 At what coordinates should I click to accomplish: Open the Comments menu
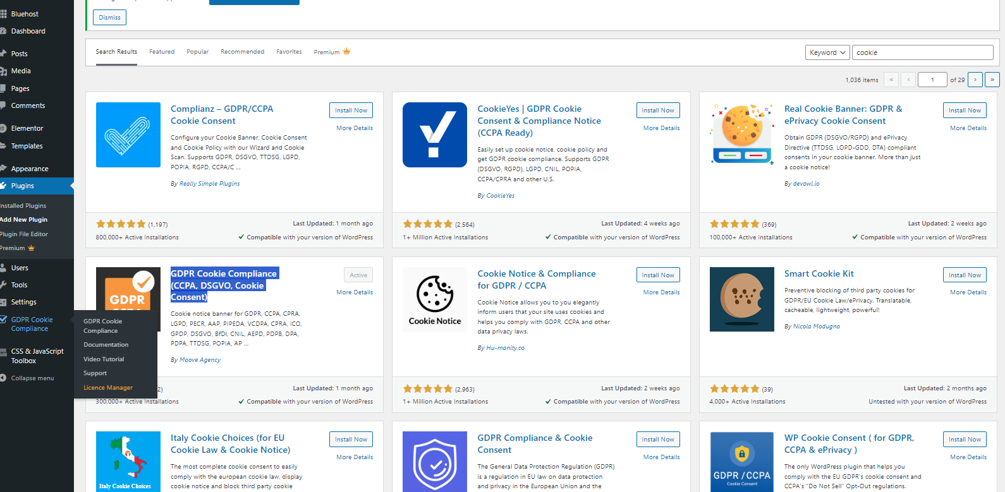tap(28, 105)
